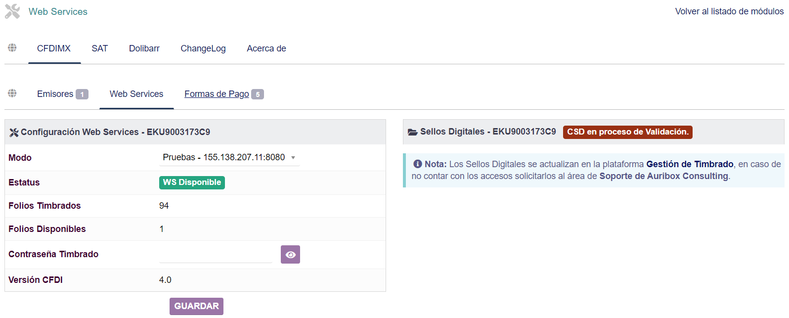Click the Web Services wrench tools icon
The width and height of the screenshot is (789, 318).
point(12,11)
